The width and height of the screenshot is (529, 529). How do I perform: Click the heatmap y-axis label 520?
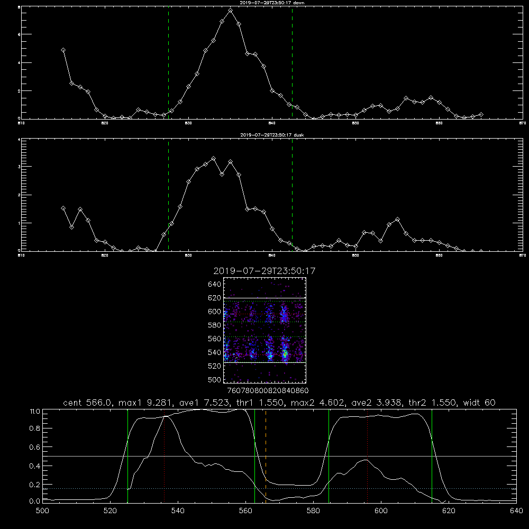click(214, 366)
